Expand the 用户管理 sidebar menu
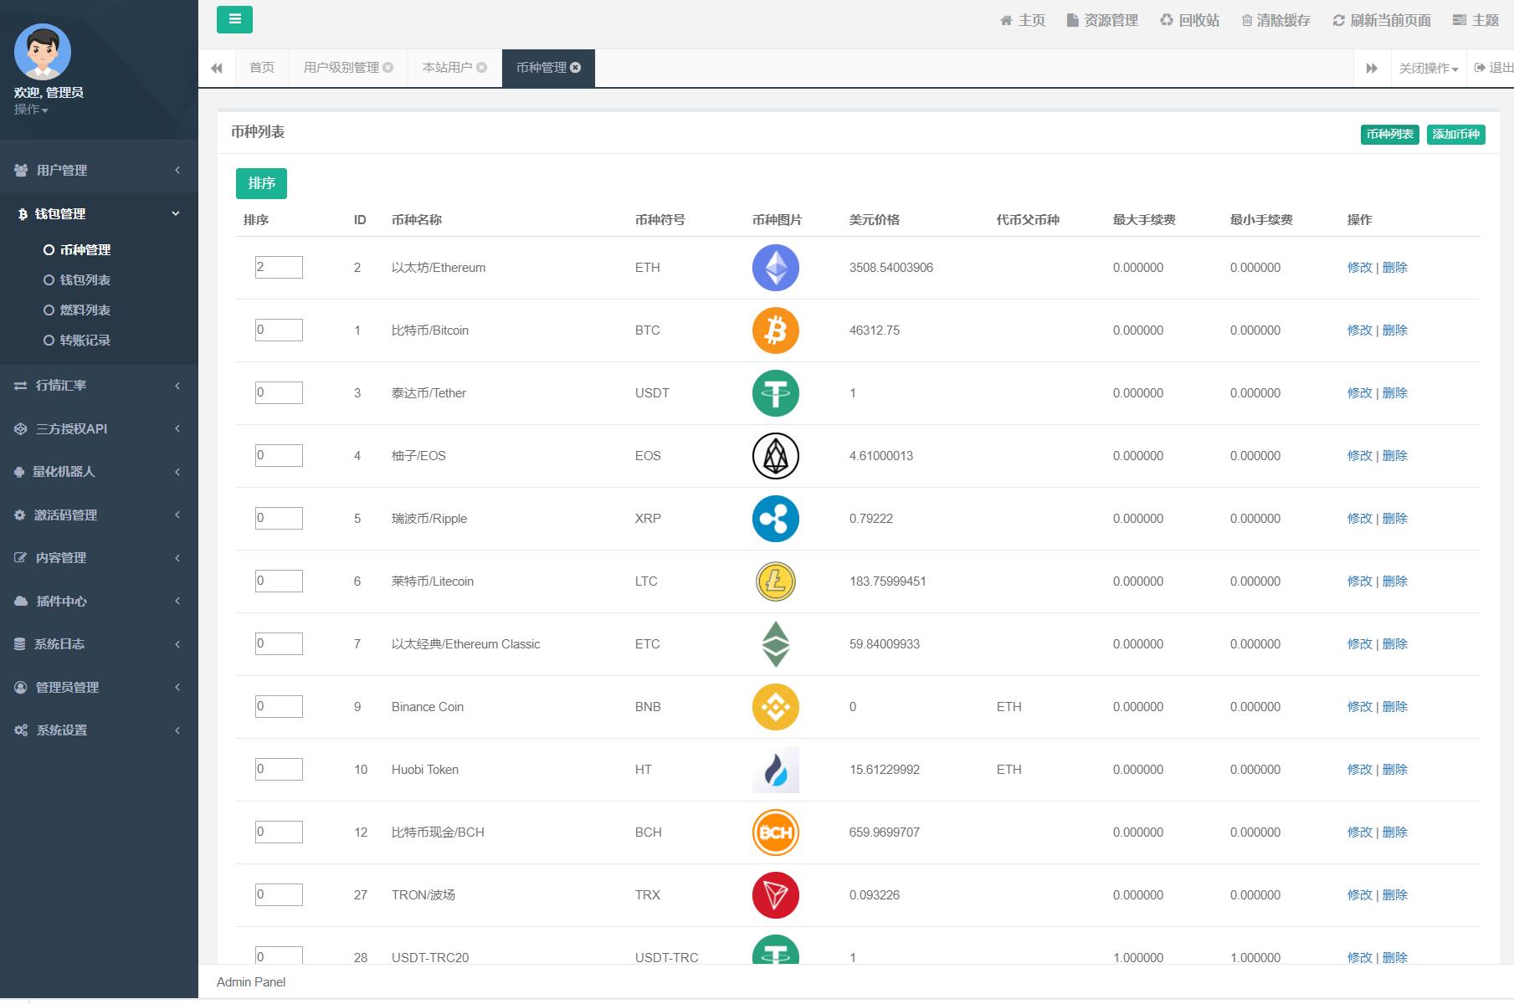The height and width of the screenshot is (1004, 1514). coord(99,171)
